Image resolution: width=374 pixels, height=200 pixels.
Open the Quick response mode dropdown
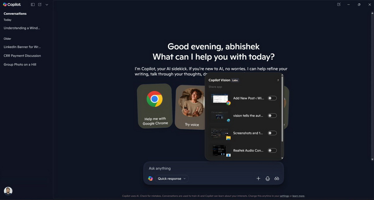click(172, 179)
